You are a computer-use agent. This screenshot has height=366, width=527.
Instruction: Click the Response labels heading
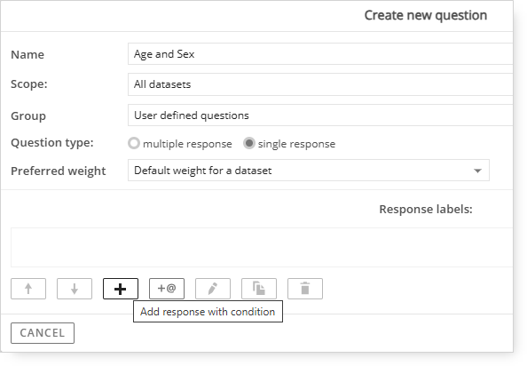coord(426,210)
